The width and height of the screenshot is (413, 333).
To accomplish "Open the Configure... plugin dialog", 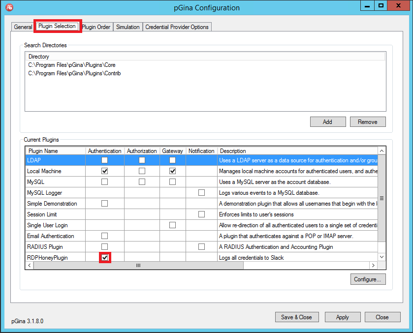I will (367, 279).
